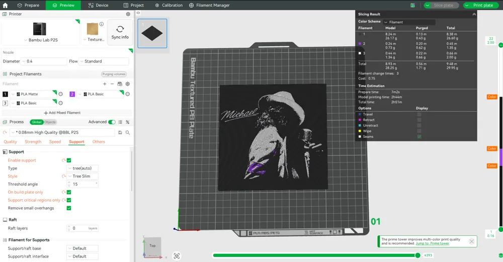
Task: Open the Strength tab
Action: click(33, 142)
